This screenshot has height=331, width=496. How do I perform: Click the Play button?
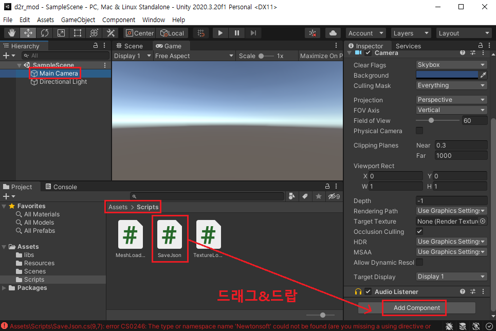(x=221, y=33)
